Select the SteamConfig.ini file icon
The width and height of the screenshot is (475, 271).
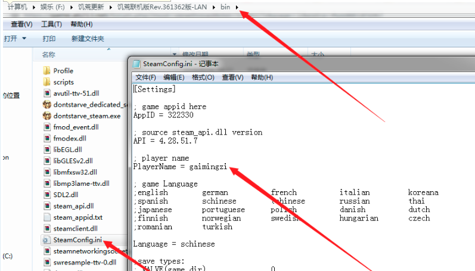pyautogui.click(x=47, y=240)
